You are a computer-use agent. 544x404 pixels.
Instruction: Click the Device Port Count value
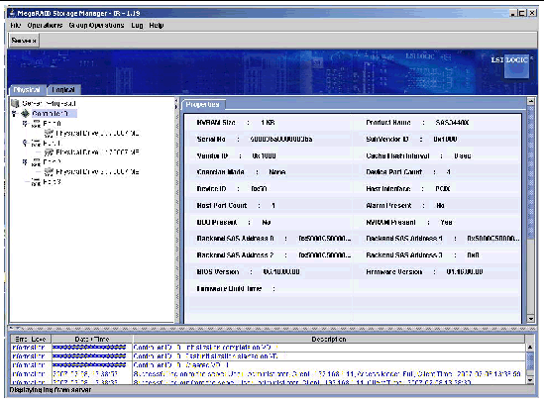point(448,172)
